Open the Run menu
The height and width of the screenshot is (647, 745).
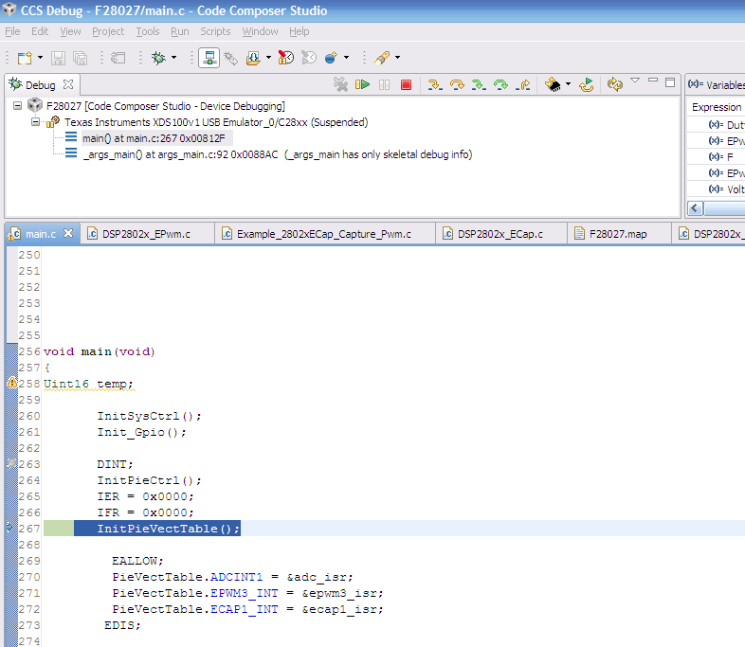coord(179,31)
